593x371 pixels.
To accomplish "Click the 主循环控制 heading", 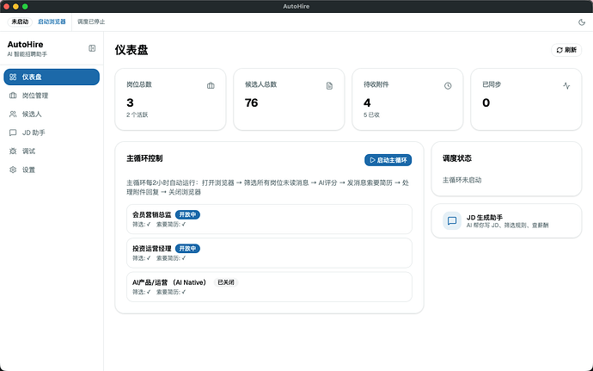I will [144, 158].
